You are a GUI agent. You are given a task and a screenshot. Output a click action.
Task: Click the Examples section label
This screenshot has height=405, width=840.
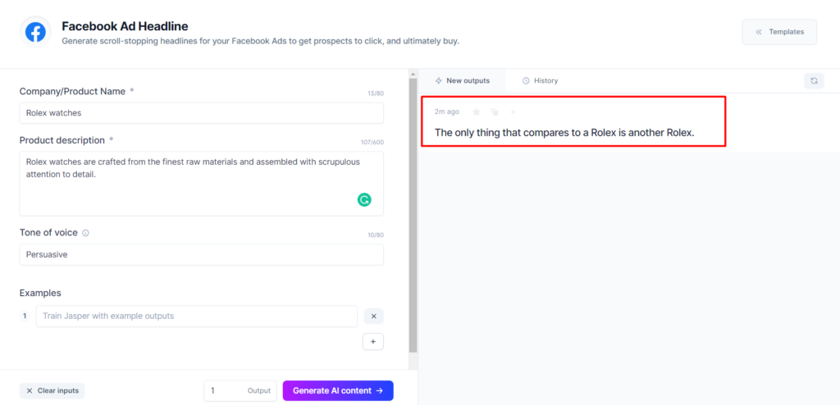40,293
